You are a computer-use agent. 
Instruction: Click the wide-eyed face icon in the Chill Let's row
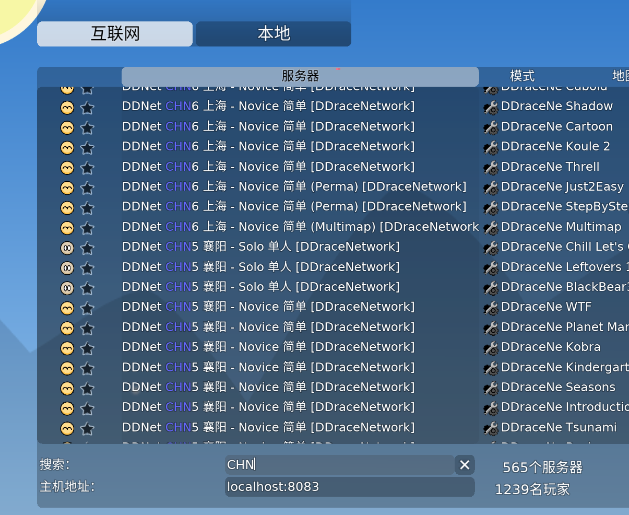click(x=67, y=248)
